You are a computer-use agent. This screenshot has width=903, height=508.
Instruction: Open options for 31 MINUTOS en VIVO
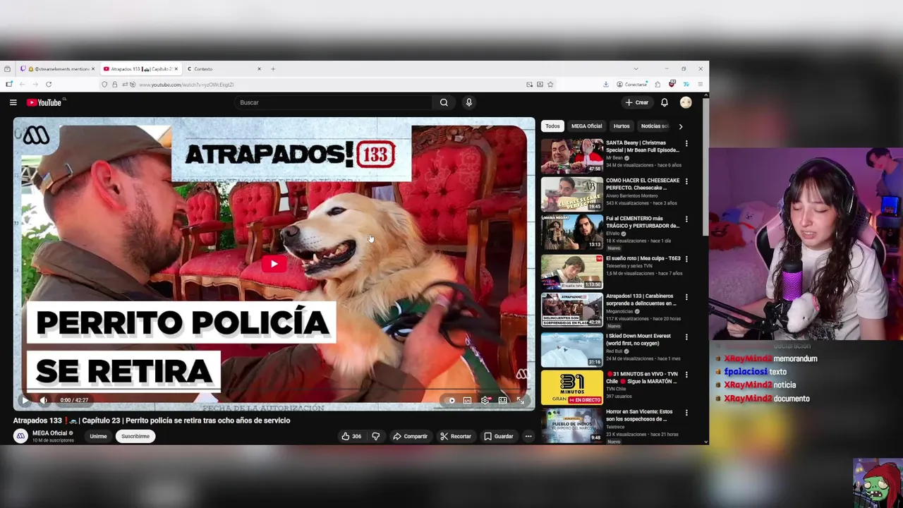(x=686, y=375)
